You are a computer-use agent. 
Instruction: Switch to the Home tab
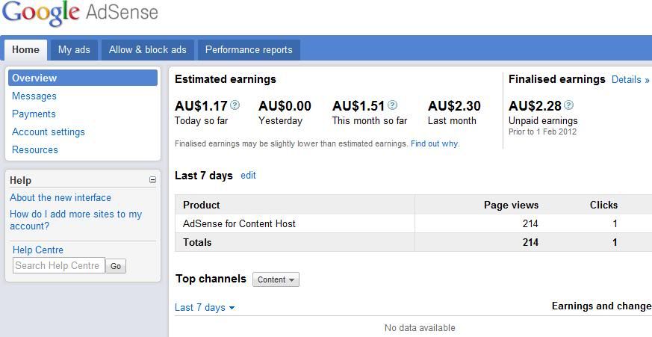[x=26, y=50]
